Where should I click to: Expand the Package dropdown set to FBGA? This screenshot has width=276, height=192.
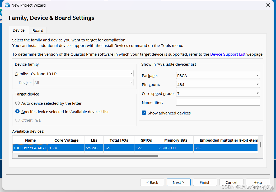click(x=218, y=75)
